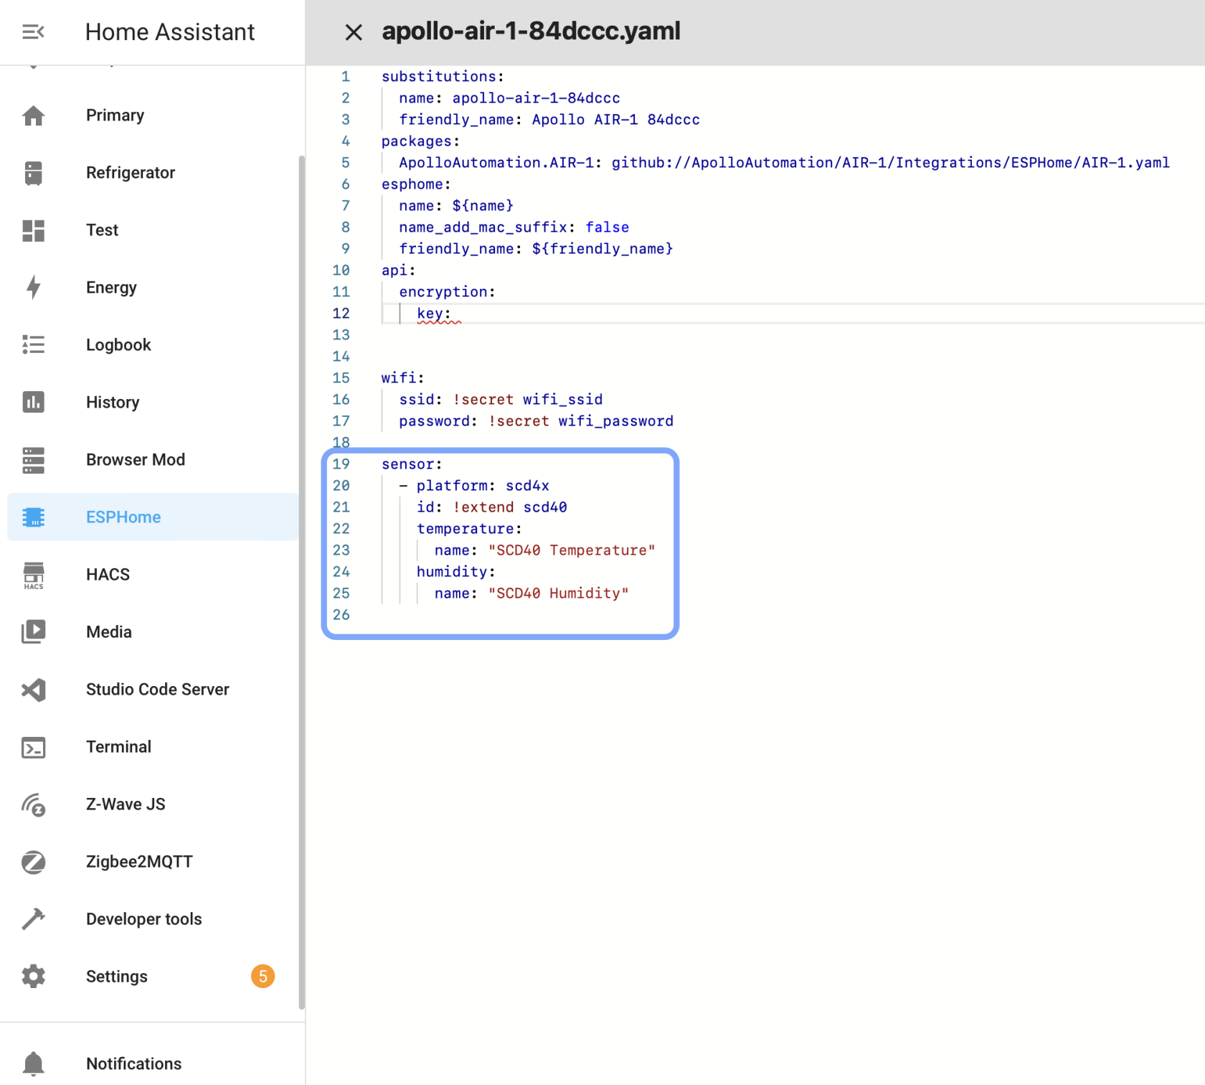Open the Primary dashboard house icon
This screenshot has width=1205, height=1085.
point(33,116)
